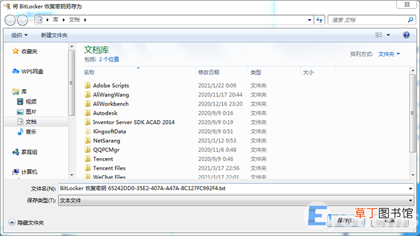The height and width of the screenshot is (236, 420).
Task: Open the address bar history dropdown arrow
Action: pyautogui.click(x=309, y=20)
